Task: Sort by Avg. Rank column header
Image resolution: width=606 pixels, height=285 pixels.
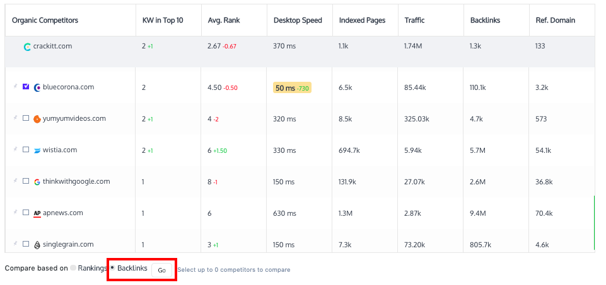Action: tap(224, 20)
